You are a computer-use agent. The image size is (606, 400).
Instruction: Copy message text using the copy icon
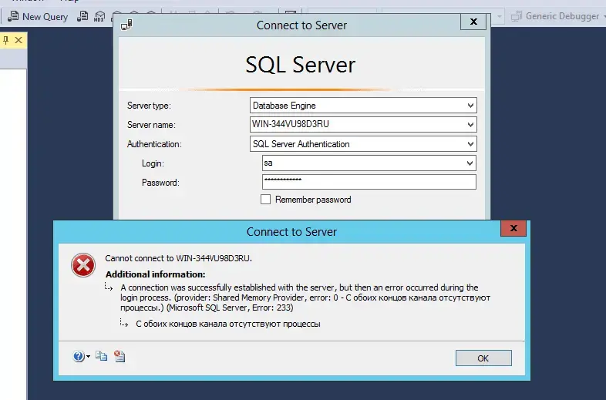[101, 355]
